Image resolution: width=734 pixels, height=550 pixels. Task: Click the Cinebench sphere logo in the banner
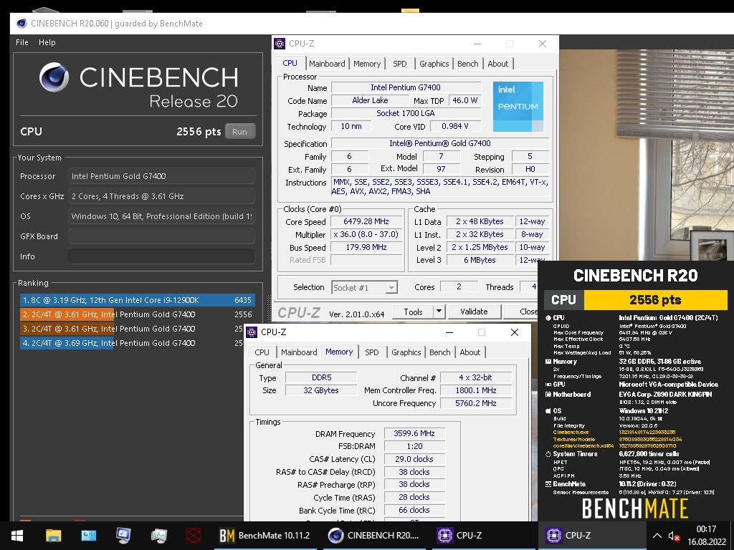pyautogui.click(x=54, y=77)
